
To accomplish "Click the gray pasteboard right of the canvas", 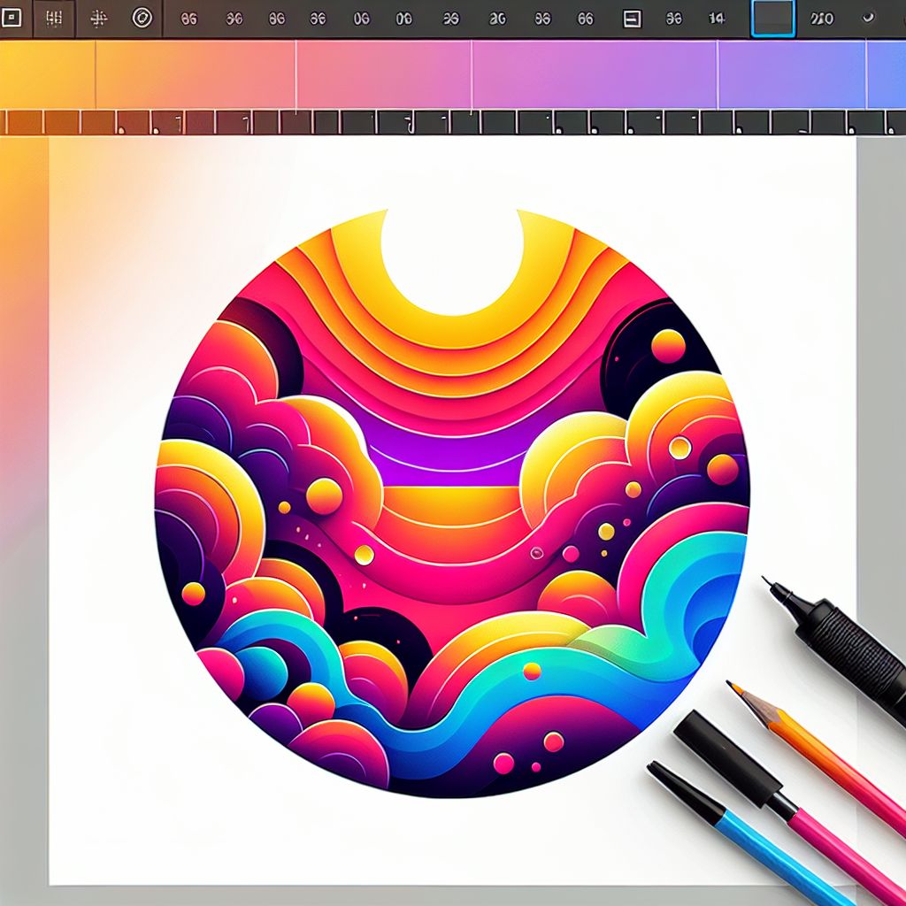I will (880, 354).
